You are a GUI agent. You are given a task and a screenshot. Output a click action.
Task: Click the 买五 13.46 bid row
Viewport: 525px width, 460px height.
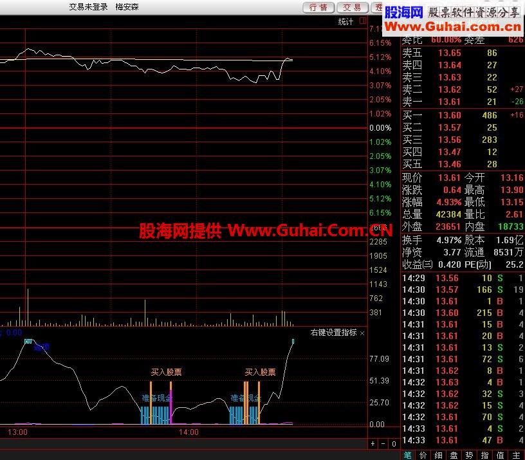463,164
